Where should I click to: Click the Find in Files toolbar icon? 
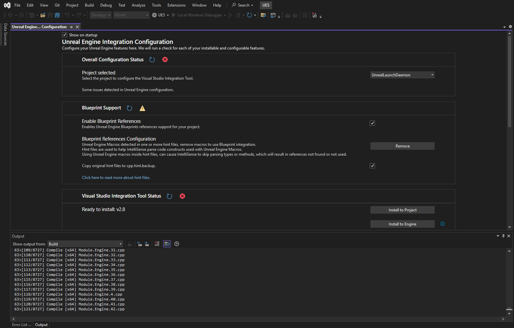[x=263, y=15]
